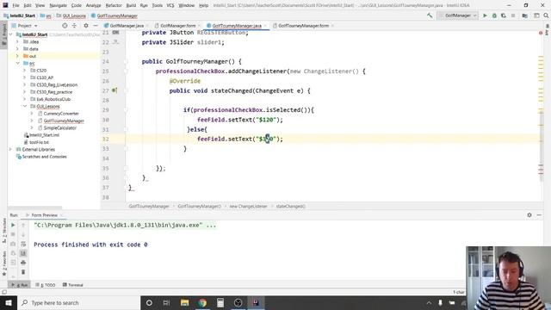Select SimpleCalculator in project tree
This screenshot has width=551, height=310.
[59, 128]
